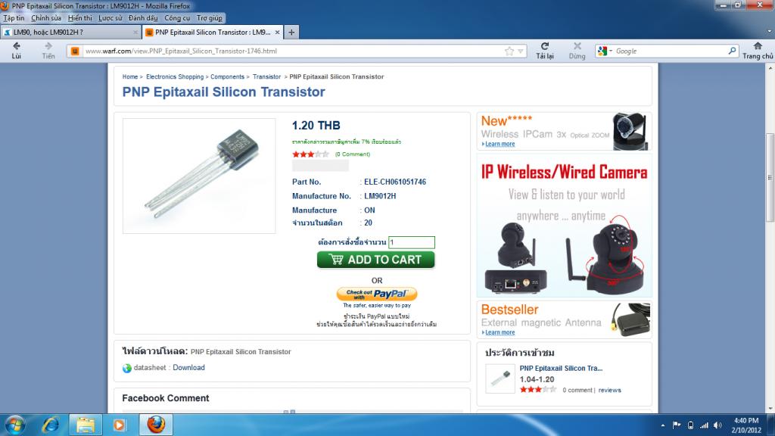
Task: Click the page vertical scrollbar thumb
Action: [770, 178]
